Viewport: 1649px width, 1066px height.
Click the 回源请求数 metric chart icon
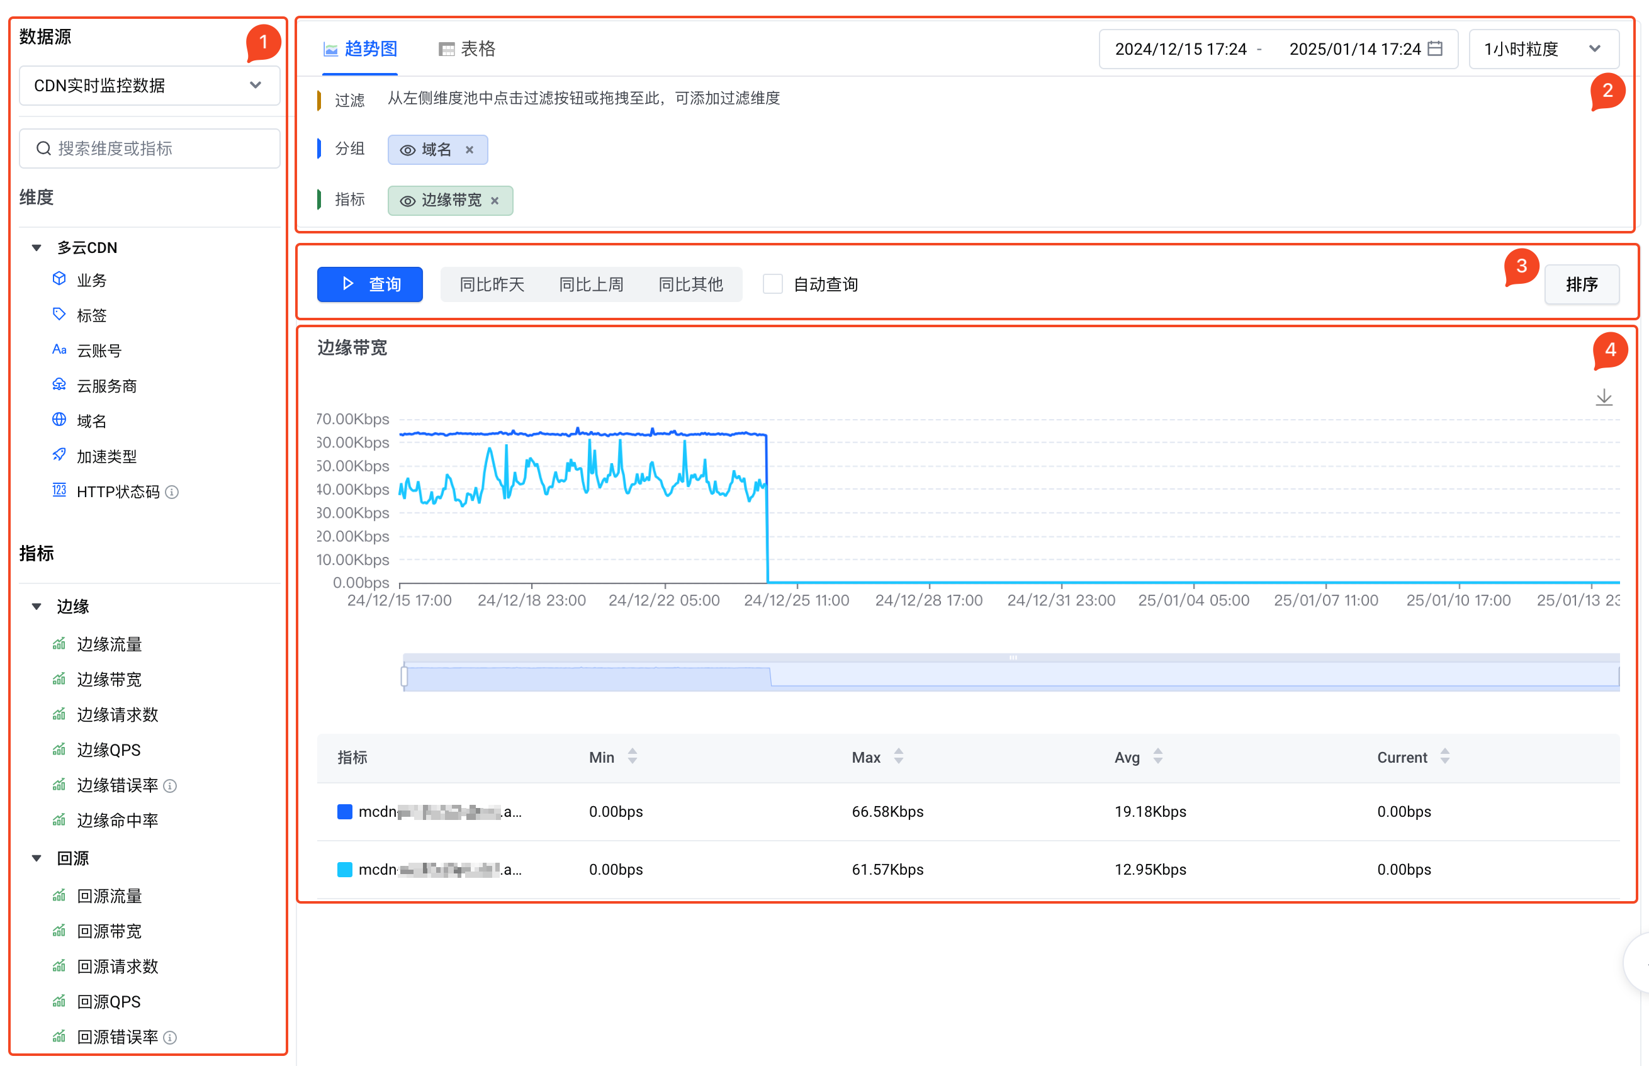(x=60, y=967)
